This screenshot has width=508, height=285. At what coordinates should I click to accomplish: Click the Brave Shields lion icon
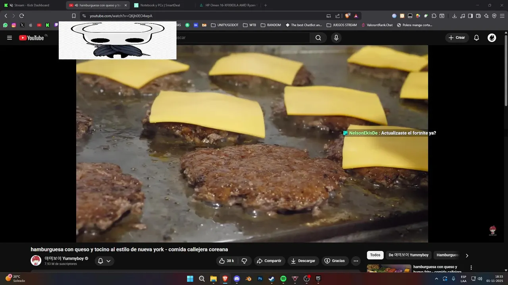(x=348, y=16)
